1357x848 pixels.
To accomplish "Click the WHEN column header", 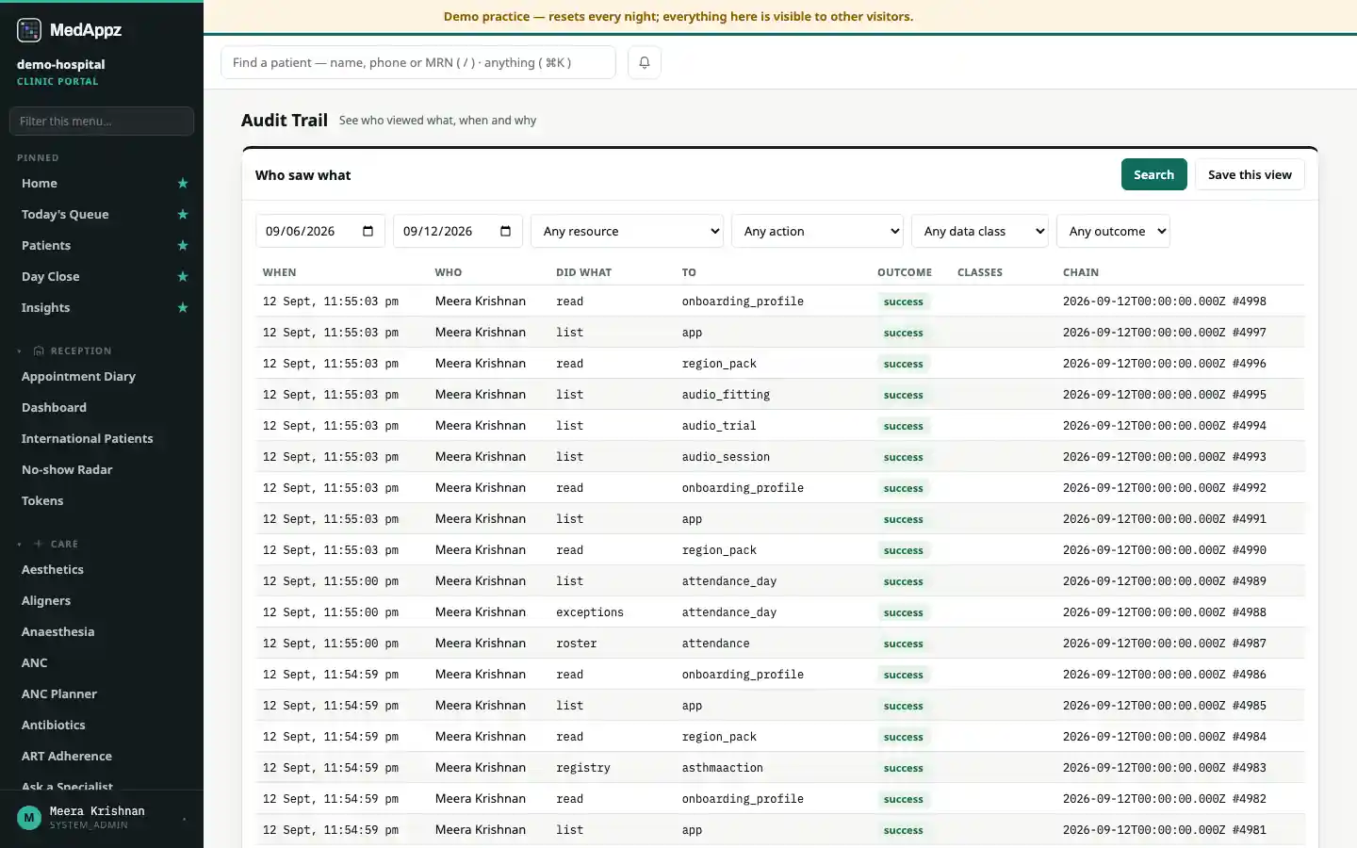I will click(x=280, y=272).
